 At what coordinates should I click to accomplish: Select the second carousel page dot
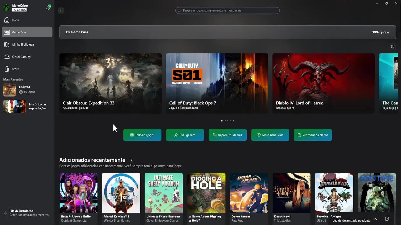click(225, 121)
